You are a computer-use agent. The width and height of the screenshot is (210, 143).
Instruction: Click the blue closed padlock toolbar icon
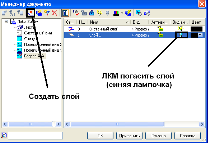92,13
